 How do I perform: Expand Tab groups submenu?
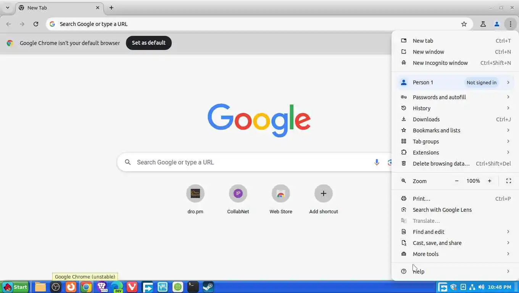click(x=455, y=142)
